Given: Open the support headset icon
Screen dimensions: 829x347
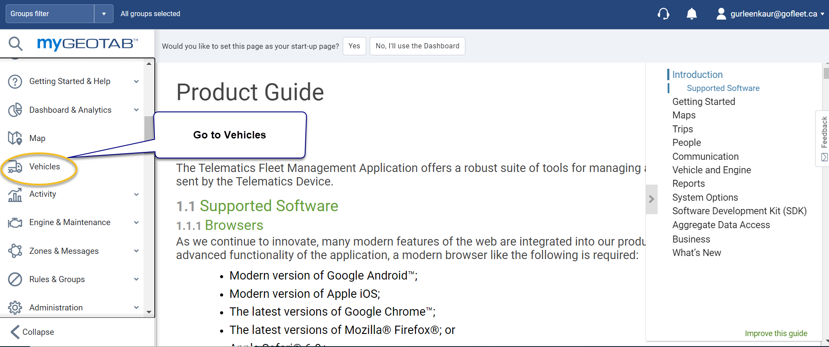Looking at the screenshot, I should point(663,14).
